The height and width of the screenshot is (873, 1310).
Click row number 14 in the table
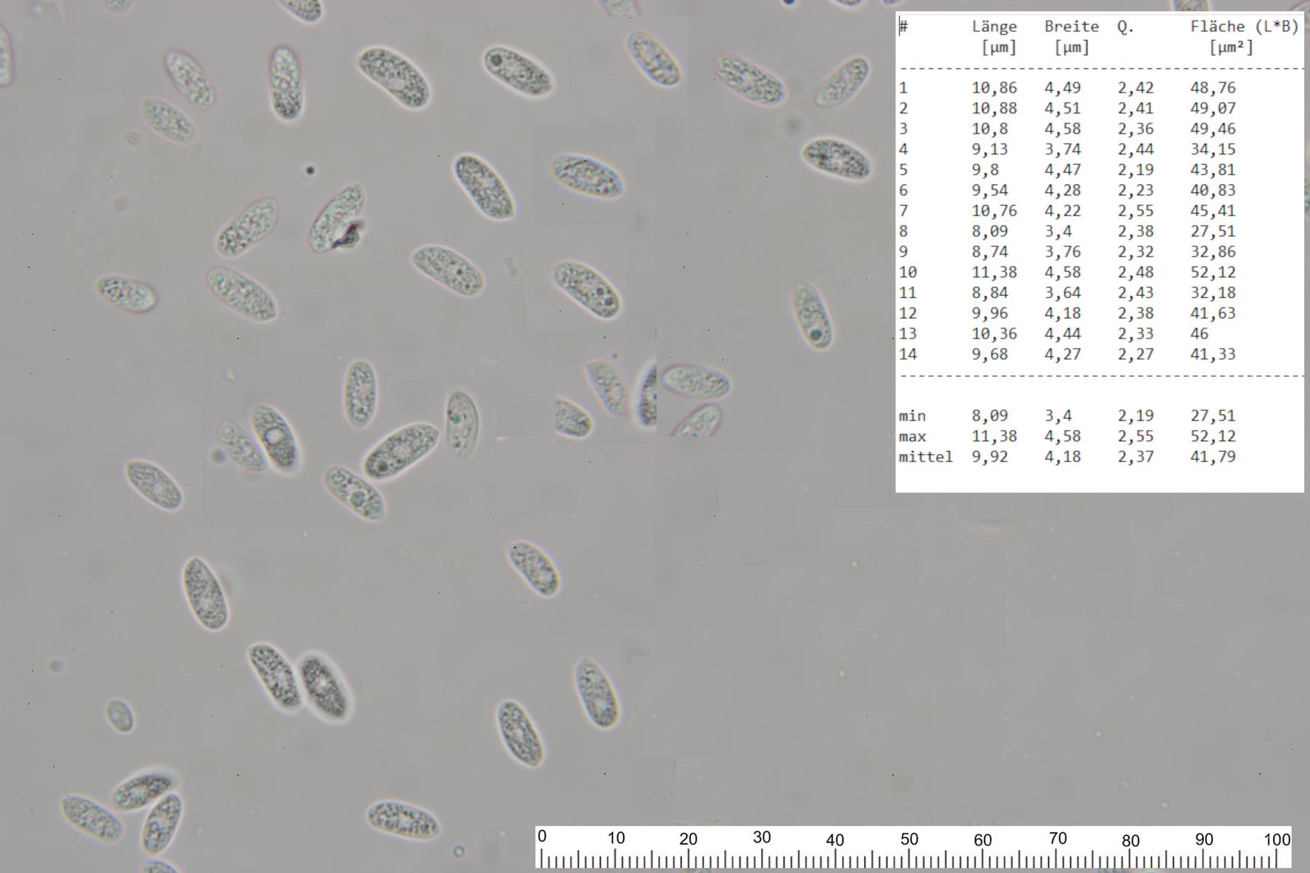click(x=908, y=354)
